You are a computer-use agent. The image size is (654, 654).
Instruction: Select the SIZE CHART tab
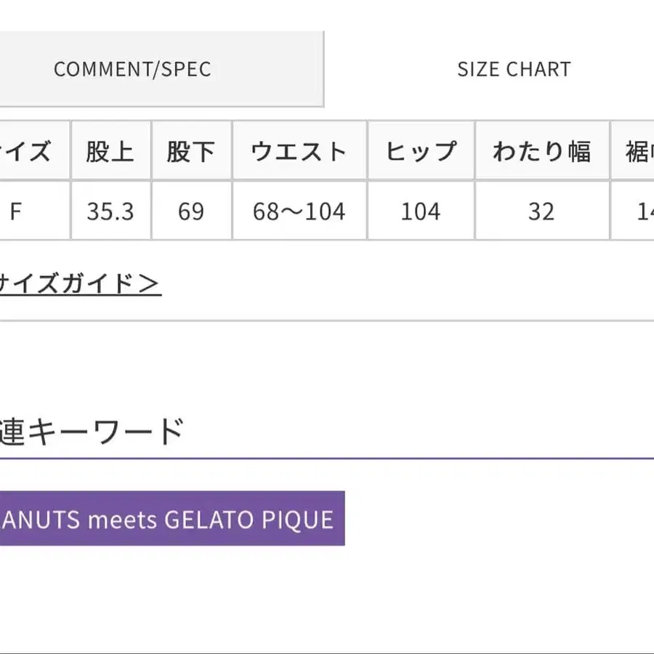514,70
